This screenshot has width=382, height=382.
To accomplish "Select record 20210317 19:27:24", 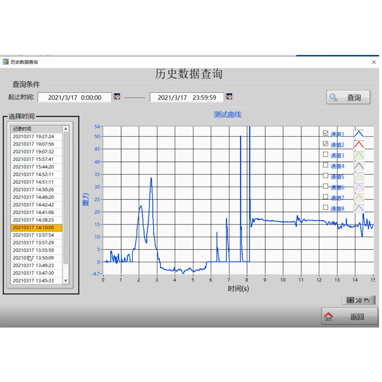I will (37, 137).
